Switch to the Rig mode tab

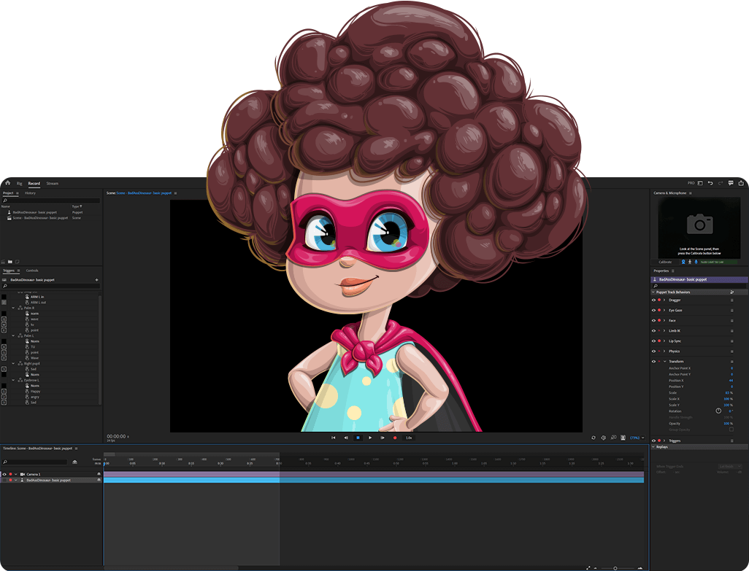coord(20,183)
